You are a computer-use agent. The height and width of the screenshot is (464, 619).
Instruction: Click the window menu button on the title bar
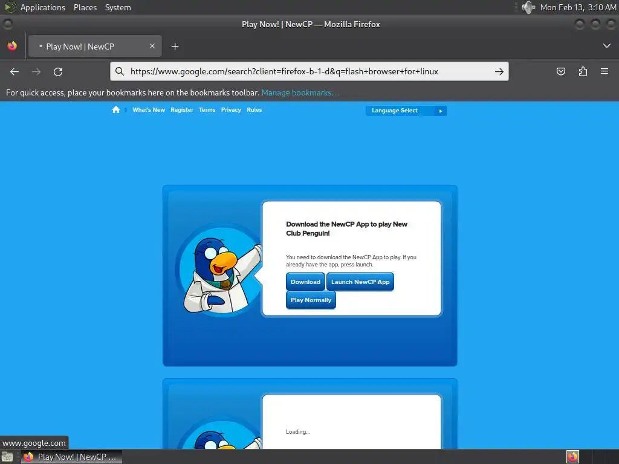point(7,24)
